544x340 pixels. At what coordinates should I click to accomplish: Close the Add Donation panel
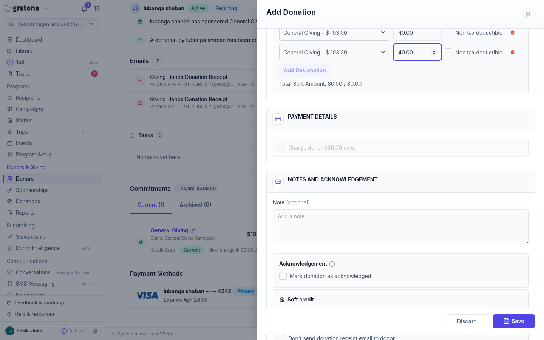click(528, 14)
